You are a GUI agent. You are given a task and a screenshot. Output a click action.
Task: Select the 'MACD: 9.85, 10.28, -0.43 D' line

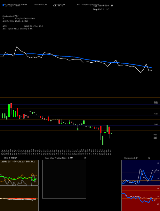click(x=15, y=21)
